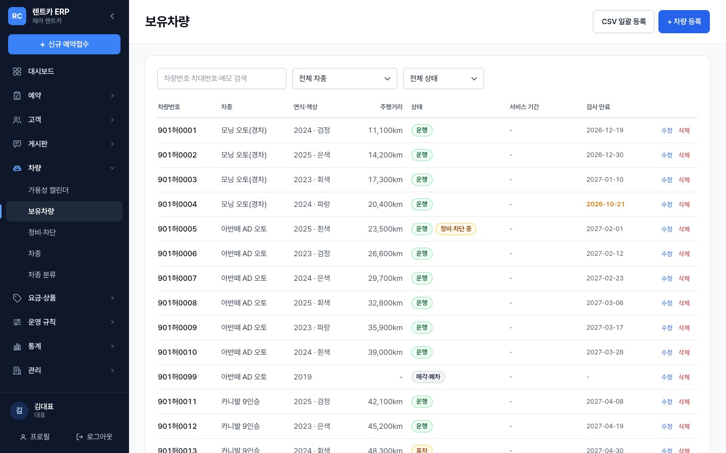This screenshot has height=453, width=726.
Task: Click 수정 for vehicle 901허0010
Action: [667, 352]
